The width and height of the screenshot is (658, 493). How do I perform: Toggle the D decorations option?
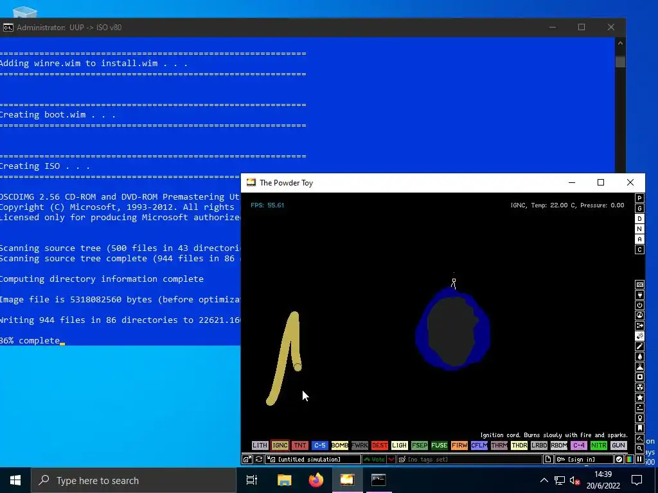coord(639,219)
